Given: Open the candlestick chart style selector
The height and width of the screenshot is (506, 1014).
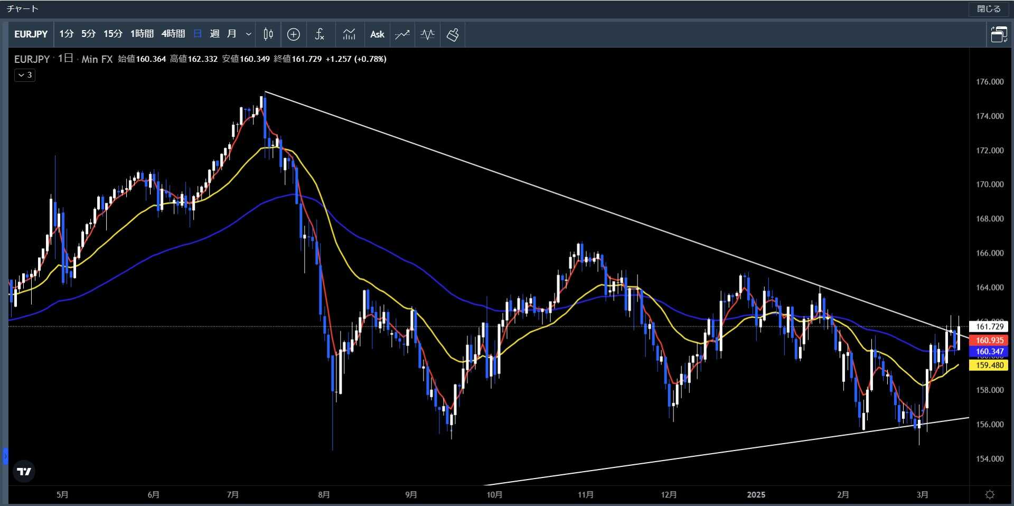Looking at the screenshot, I should (268, 34).
